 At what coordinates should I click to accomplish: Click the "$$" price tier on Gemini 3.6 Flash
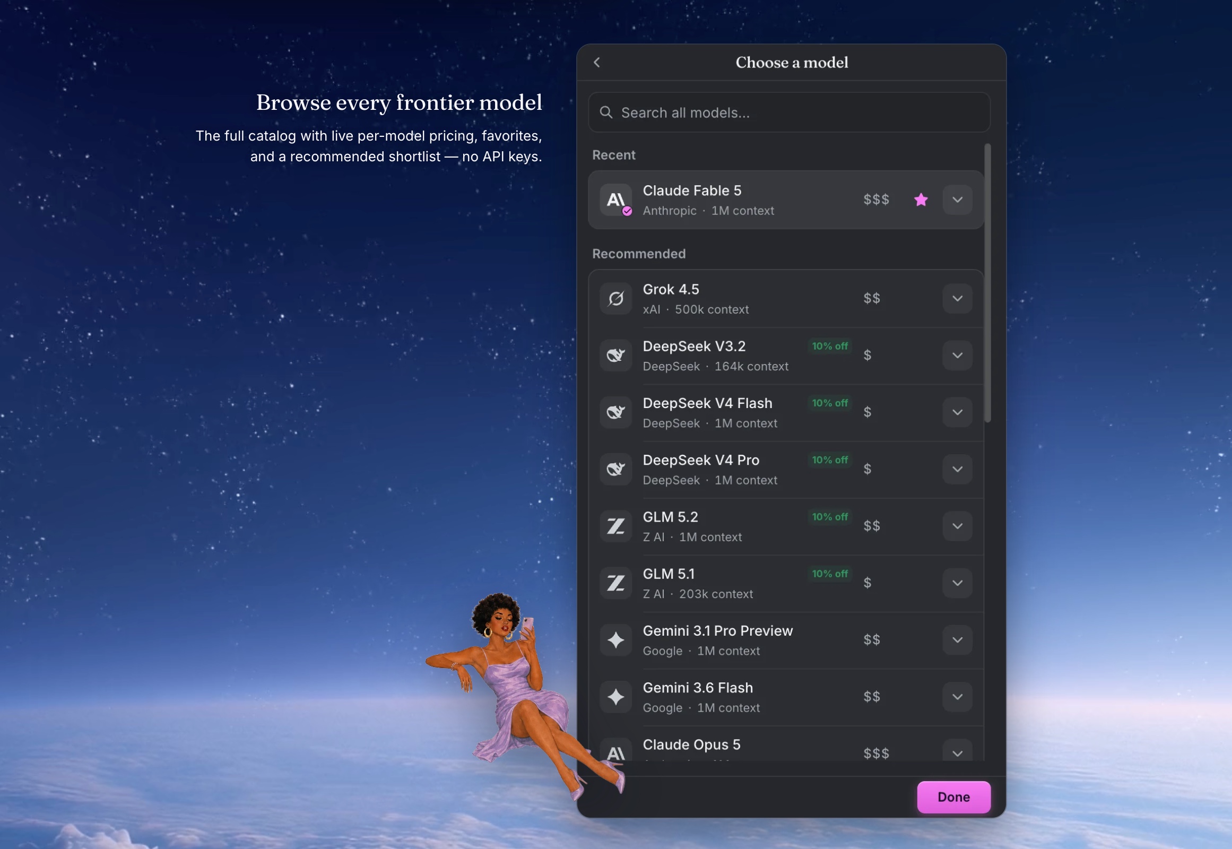(x=871, y=697)
